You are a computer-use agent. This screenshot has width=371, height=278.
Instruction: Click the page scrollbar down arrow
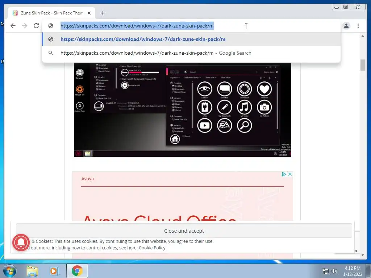(x=363, y=255)
